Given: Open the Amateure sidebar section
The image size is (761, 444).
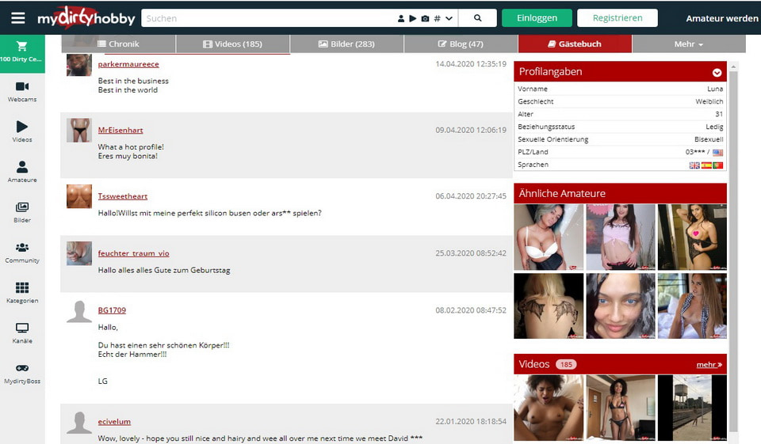Looking at the screenshot, I should (22, 167).
